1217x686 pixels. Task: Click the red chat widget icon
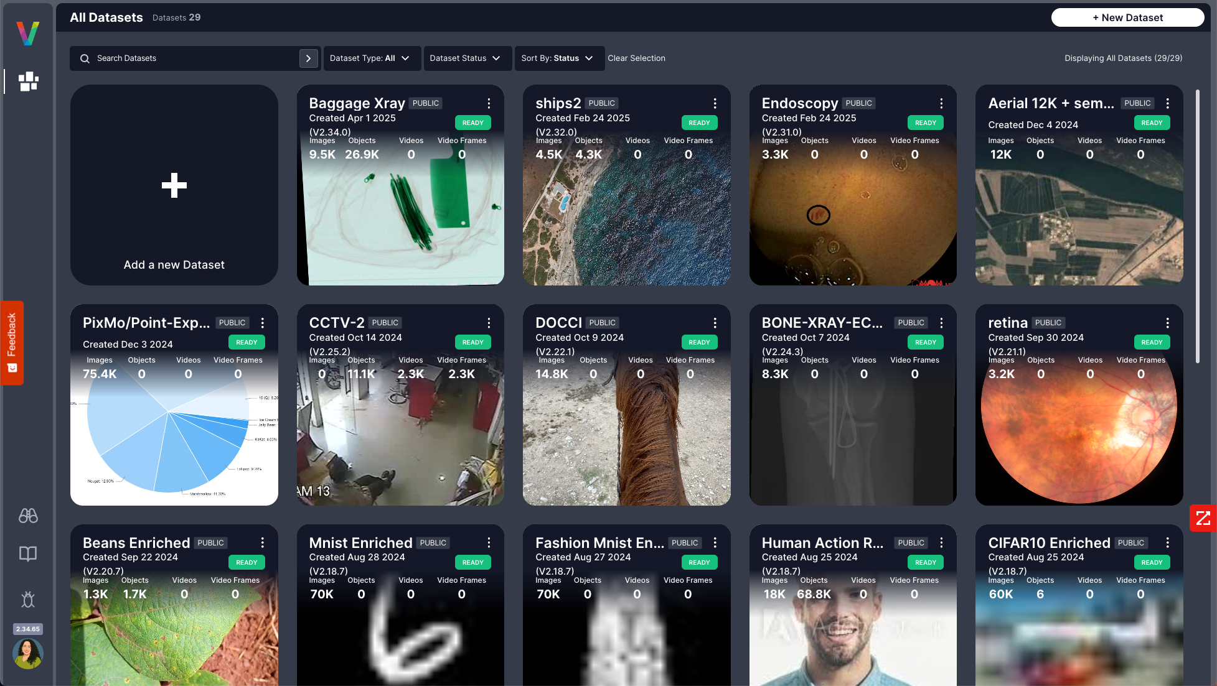point(1203,518)
